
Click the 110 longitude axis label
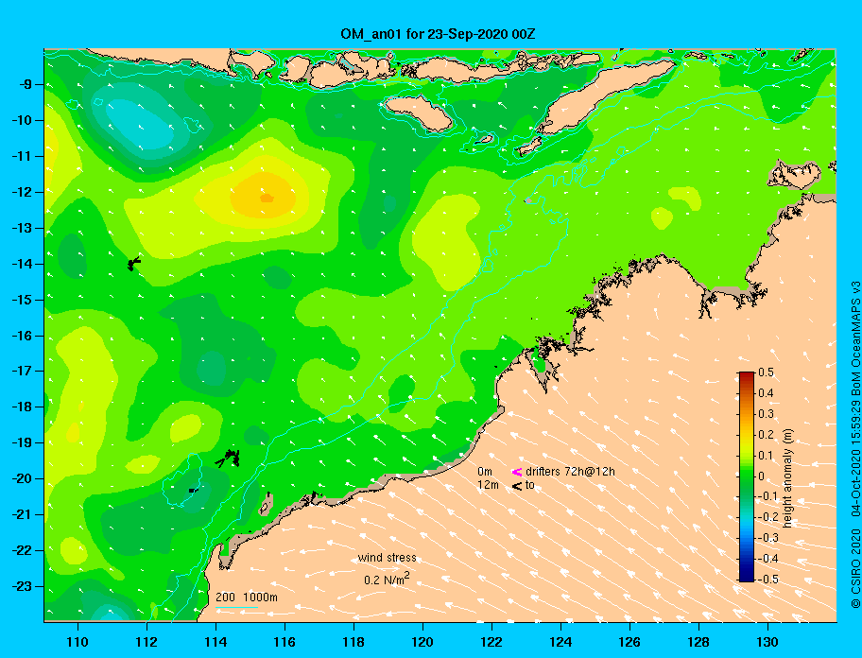(x=78, y=642)
